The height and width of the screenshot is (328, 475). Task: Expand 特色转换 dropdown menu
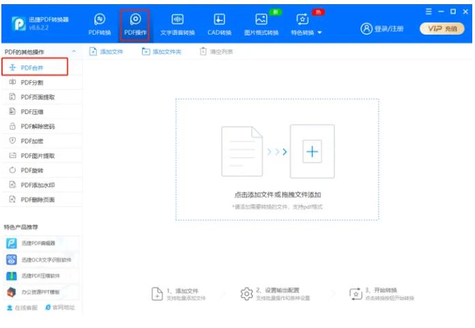point(306,24)
